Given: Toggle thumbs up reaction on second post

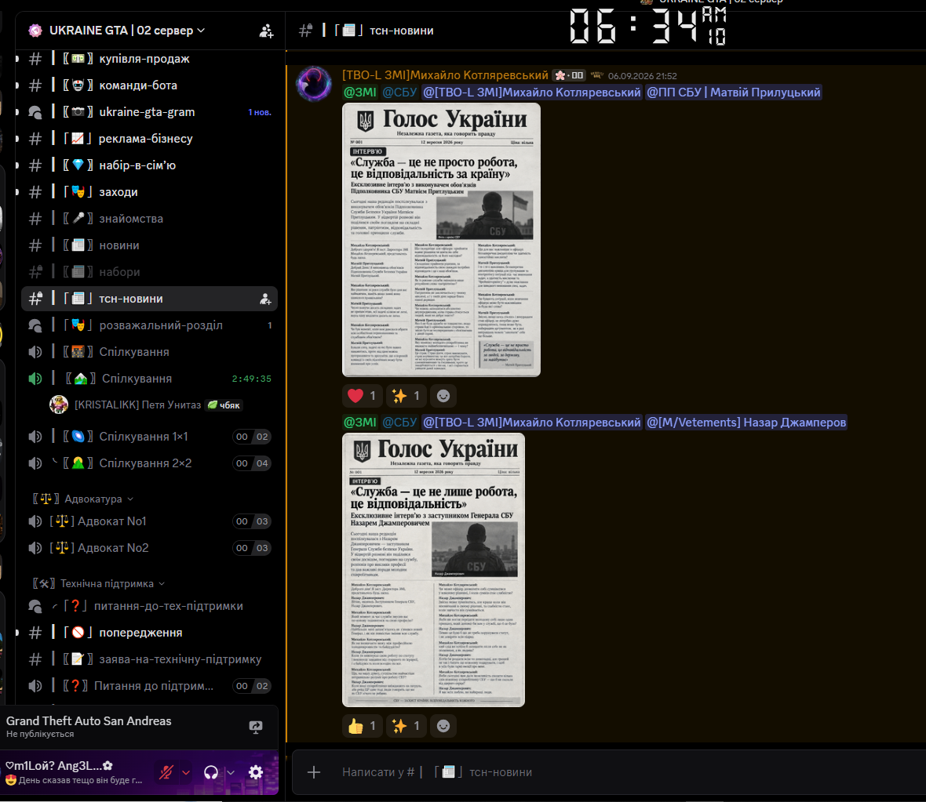Looking at the screenshot, I should coord(362,726).
